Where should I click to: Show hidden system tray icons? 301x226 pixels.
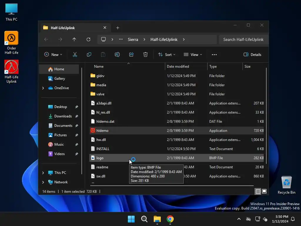239,219
